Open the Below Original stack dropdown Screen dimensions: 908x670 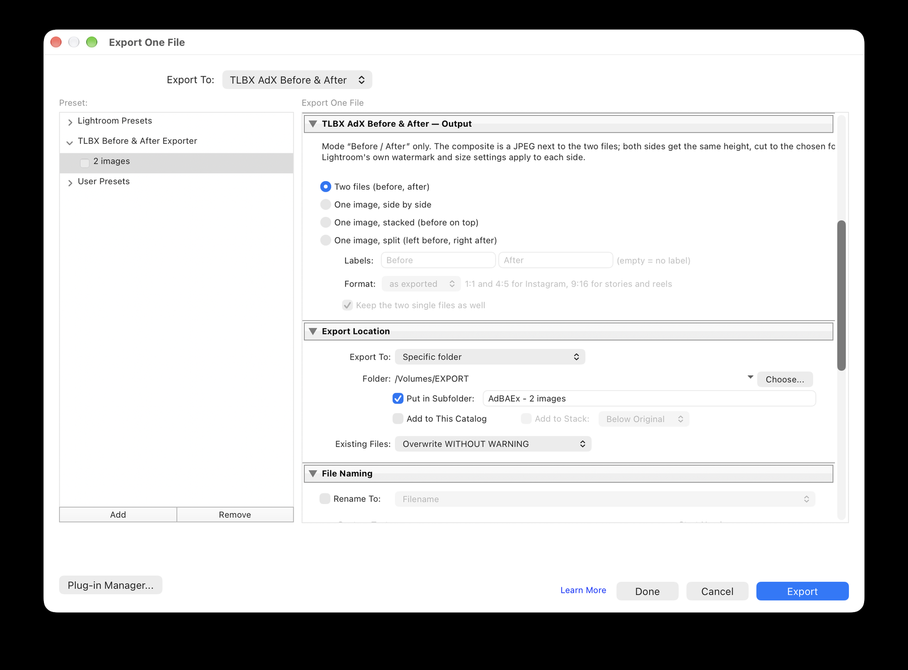(x=644, y=419)
